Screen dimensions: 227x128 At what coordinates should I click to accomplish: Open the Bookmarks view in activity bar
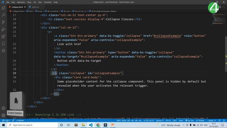click(x=3, y=43)
